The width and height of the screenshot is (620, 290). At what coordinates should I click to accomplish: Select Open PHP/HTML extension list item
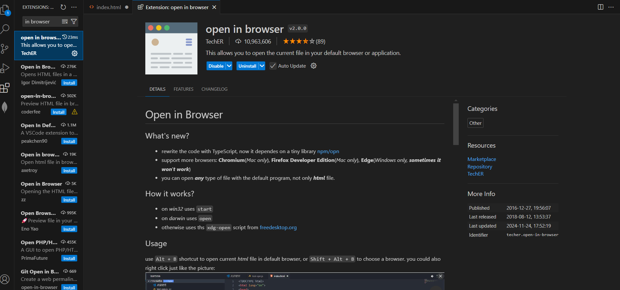tap(49, 250)
